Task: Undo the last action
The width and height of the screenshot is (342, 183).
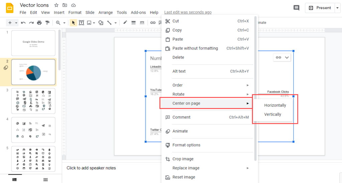Action: coord(23,23)
